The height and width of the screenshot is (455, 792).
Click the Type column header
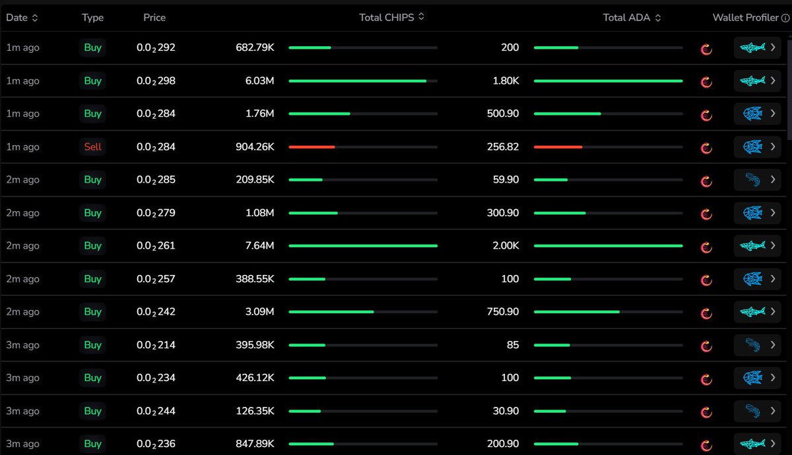[93, 18]
